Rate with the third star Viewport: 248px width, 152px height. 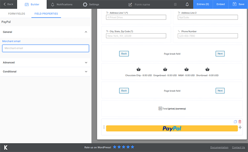click(x=124, y=147)
